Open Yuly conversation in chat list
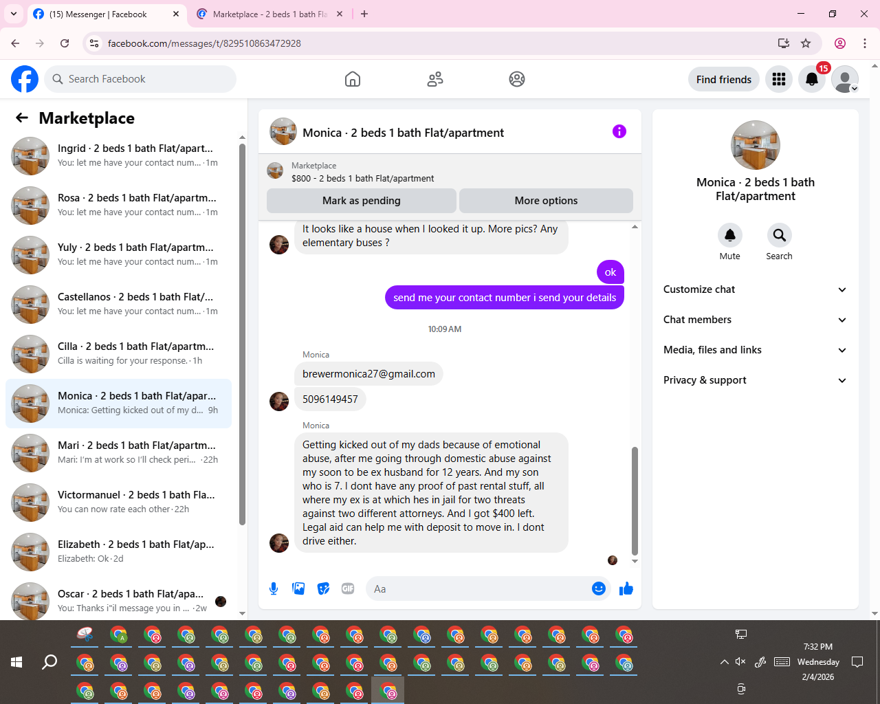 [x=118, y=255]
